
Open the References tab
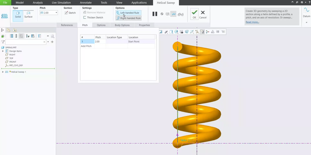pyautogui.click(x=67, y=25)
